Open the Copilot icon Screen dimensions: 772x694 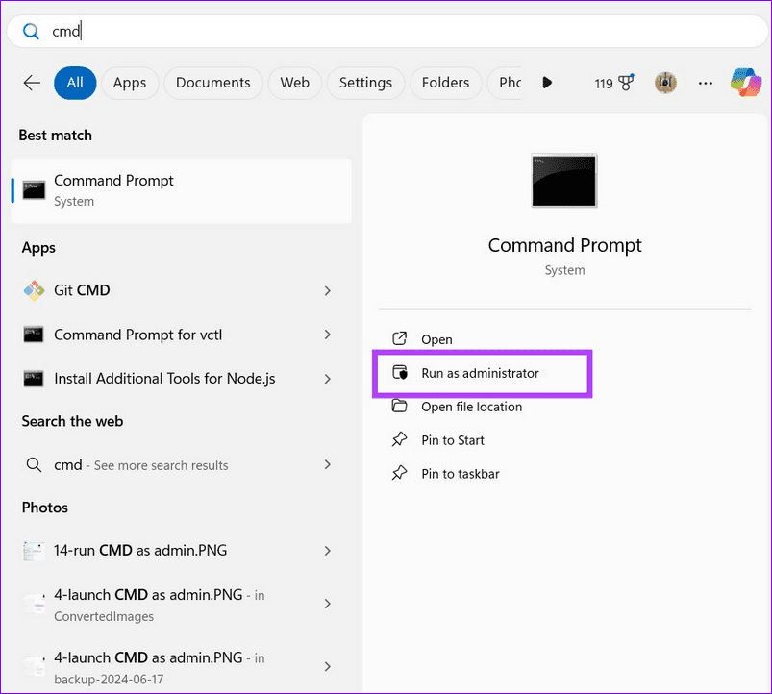(x=746, y=83)
